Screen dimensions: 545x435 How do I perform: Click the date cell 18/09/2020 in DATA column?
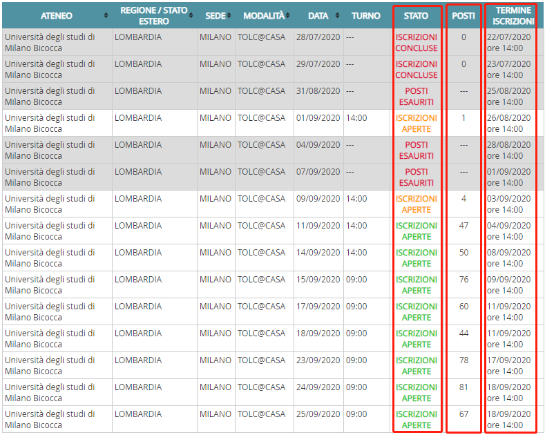pyautogui.click(x=318, y=333)
